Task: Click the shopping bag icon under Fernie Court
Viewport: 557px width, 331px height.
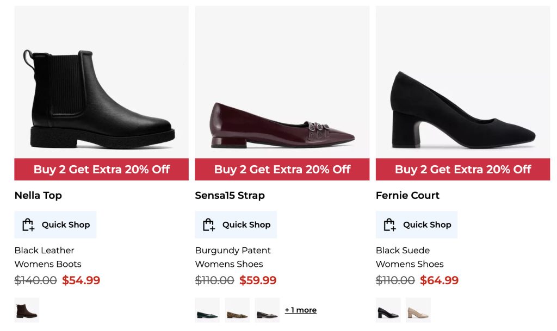Action: click(x=389, y=224)
